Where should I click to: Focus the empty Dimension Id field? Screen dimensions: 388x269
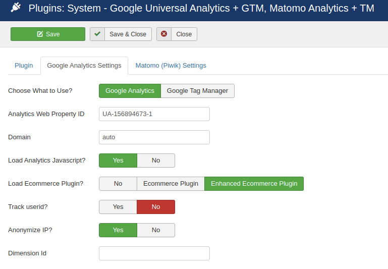[x=154, y=253]
